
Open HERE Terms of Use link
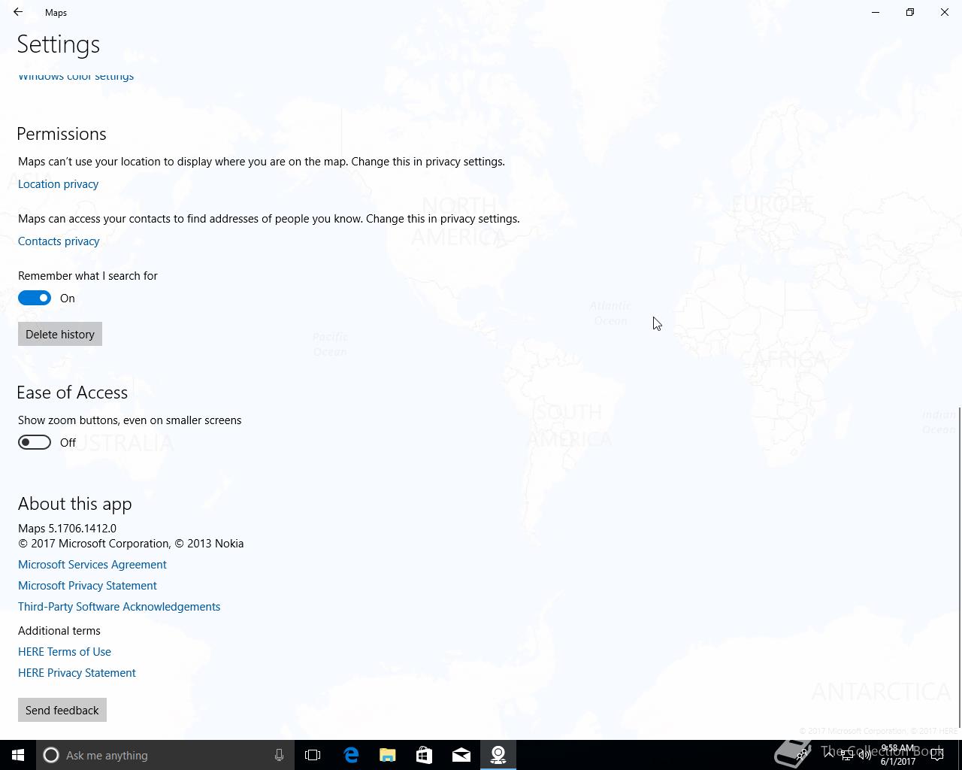coord(65,652)
